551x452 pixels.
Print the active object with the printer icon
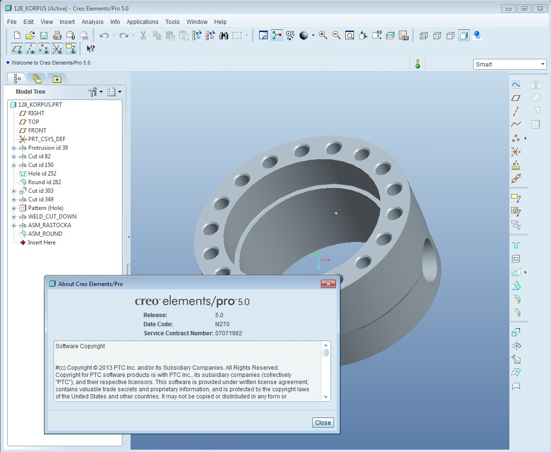(x=57, y=35)
